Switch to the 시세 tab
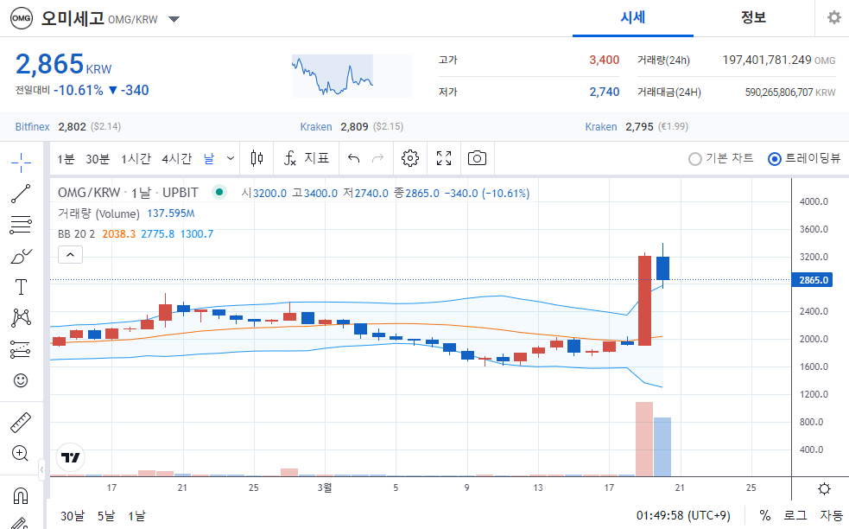Viewport: 849px width, 529px height. point(633,18)
